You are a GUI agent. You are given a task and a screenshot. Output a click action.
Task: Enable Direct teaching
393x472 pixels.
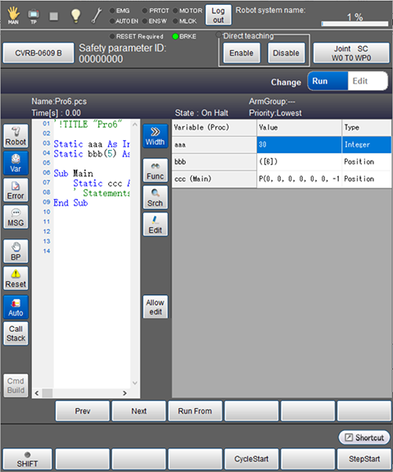pos(242,53)
